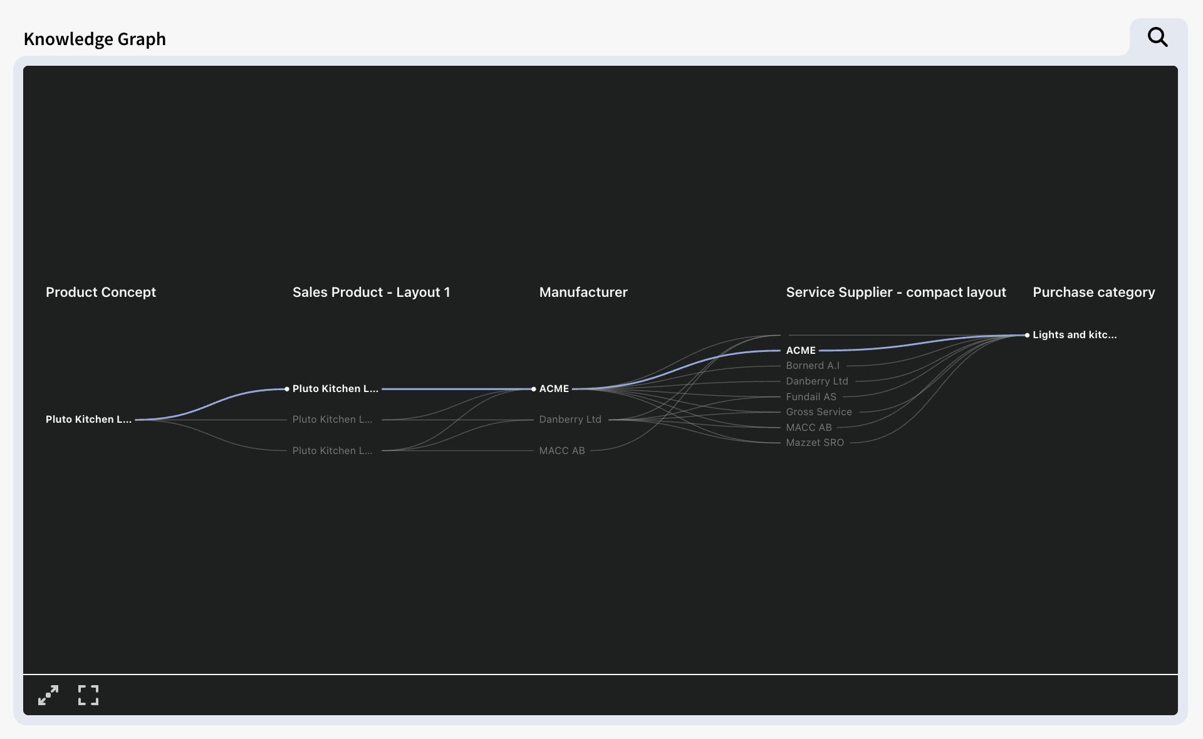This screenshot has width=1203, height=739.
Task: Click the fullscreen frame icon
Action: point(88,695)
